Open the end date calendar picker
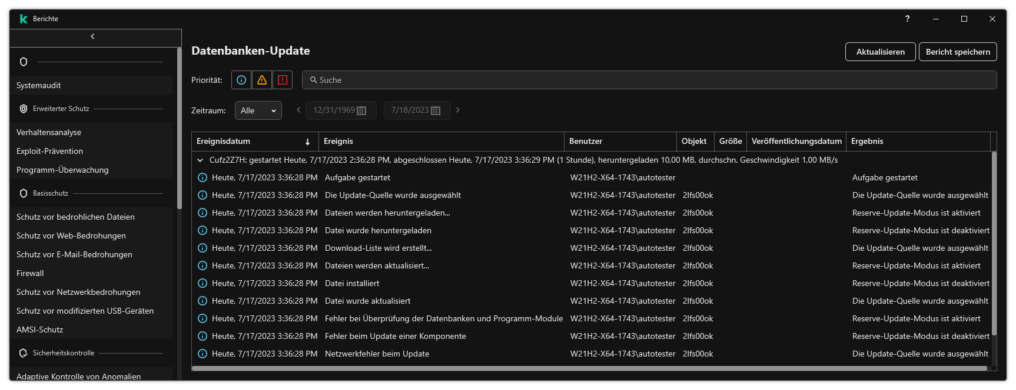 click(x=436, y=110)
